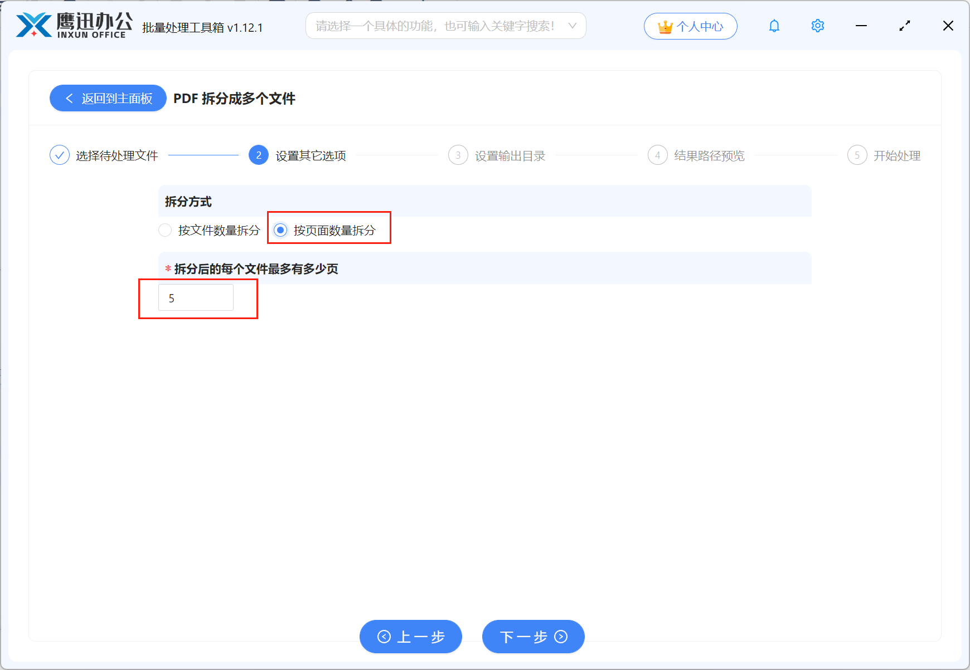
Task: Select the 按文件数量拆分 radio option
Action: click(x=165, y=230)
